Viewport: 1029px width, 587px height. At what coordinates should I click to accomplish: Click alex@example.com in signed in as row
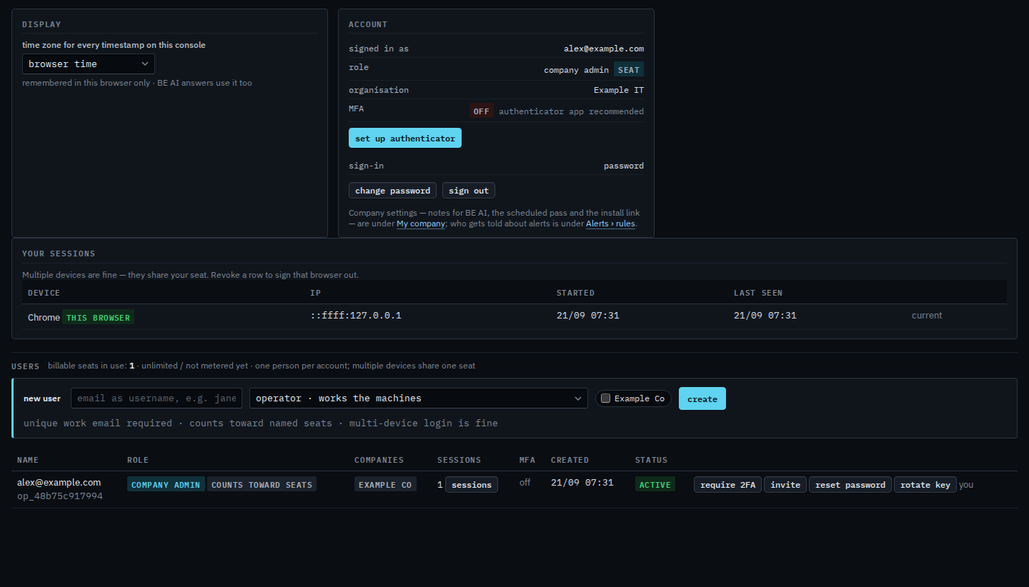click(x=604, y=49)
